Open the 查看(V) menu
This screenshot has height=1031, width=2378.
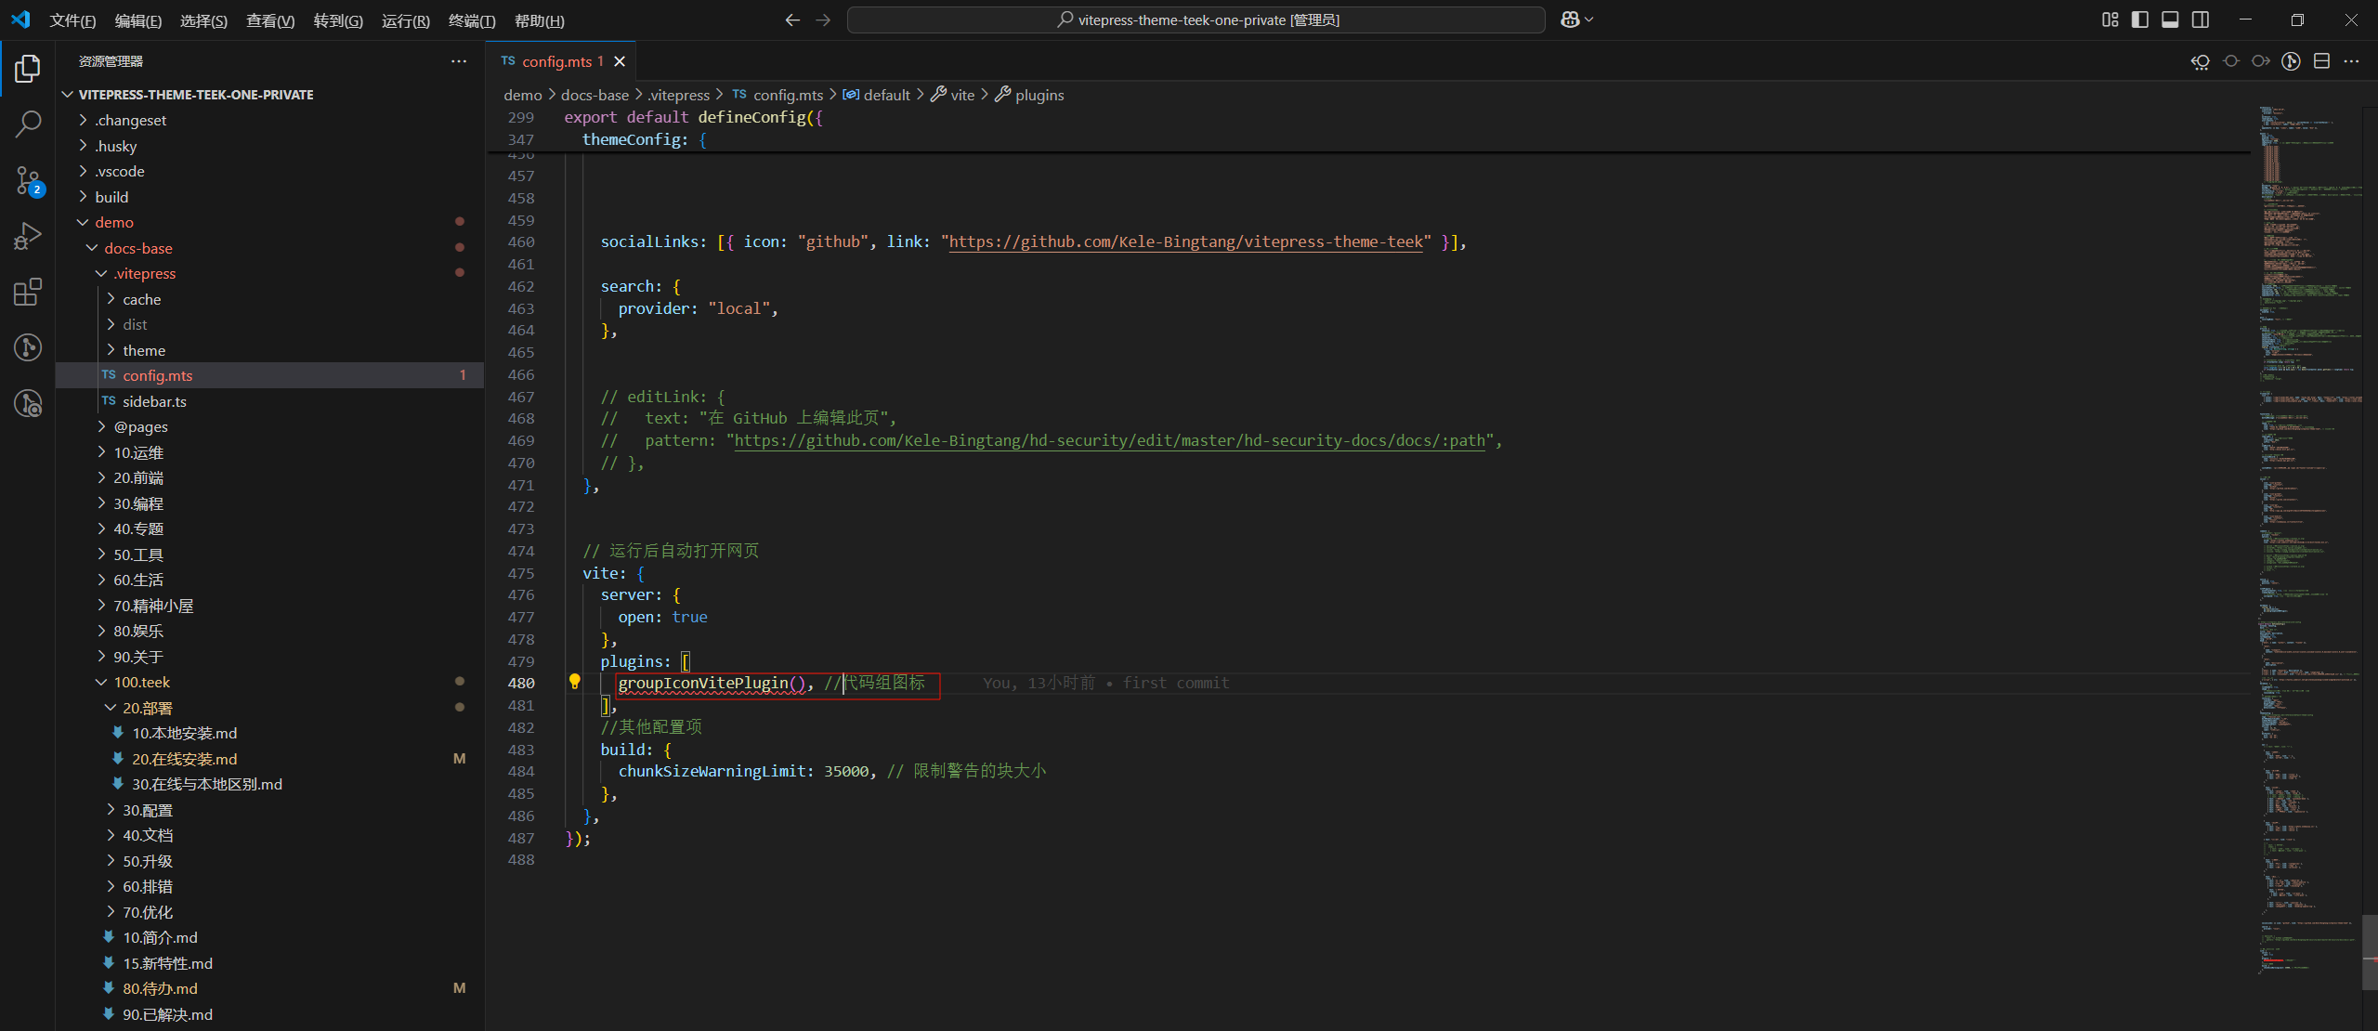click(x=270, y=20)
